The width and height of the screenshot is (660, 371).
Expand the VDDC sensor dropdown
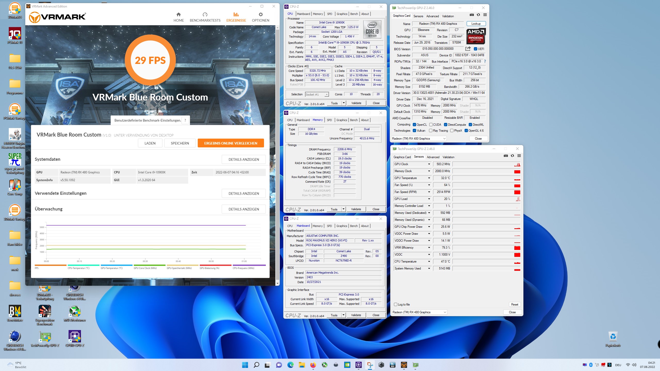click(x=429, y=255)
